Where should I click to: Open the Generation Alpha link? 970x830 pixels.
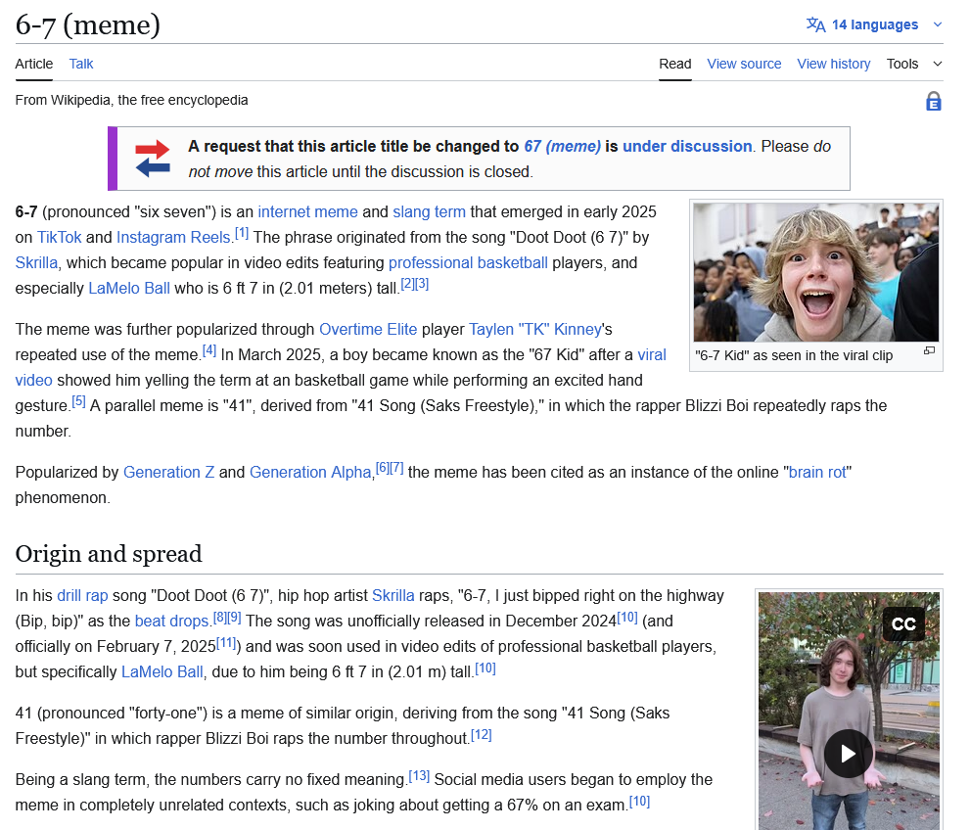[311, 472]
